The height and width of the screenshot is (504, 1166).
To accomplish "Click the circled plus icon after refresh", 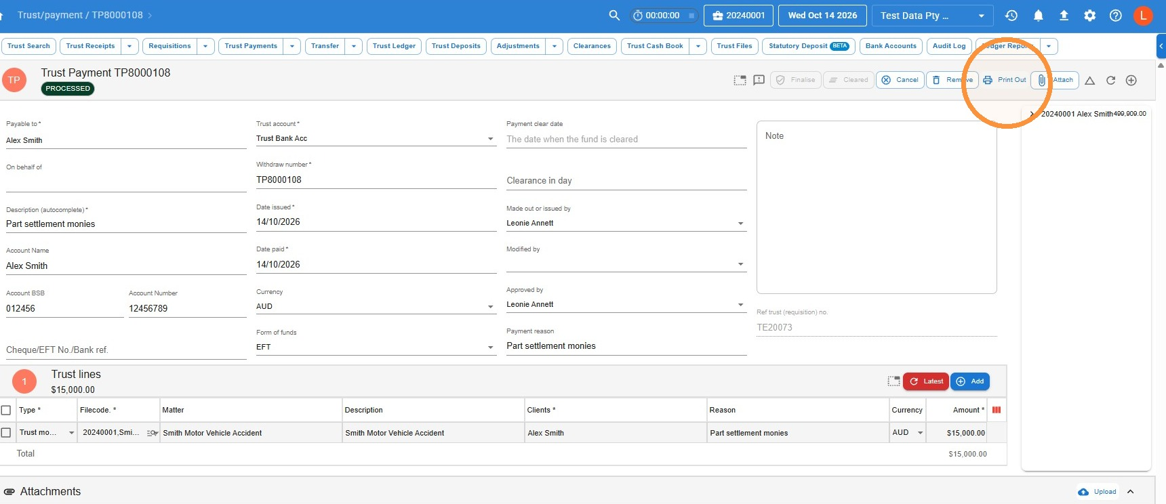I will coord(1131,81).
